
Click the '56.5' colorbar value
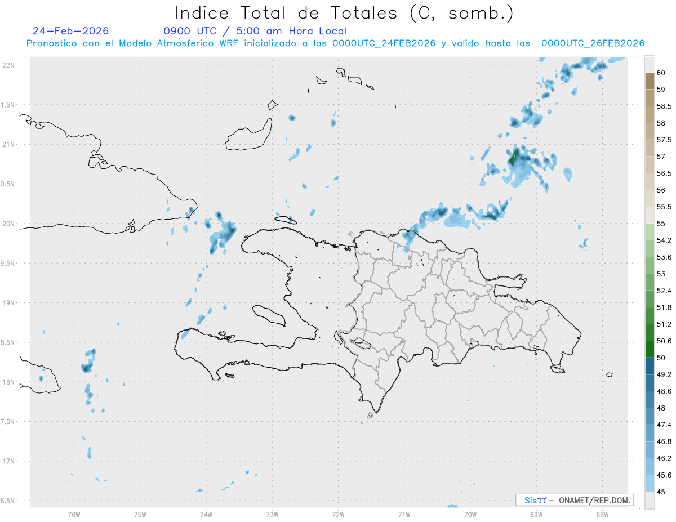pos(664,173)
